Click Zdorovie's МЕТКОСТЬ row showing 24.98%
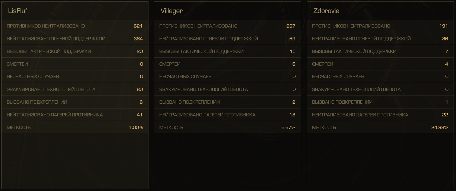This screenshot has height=191, width=456. point(380,127)
